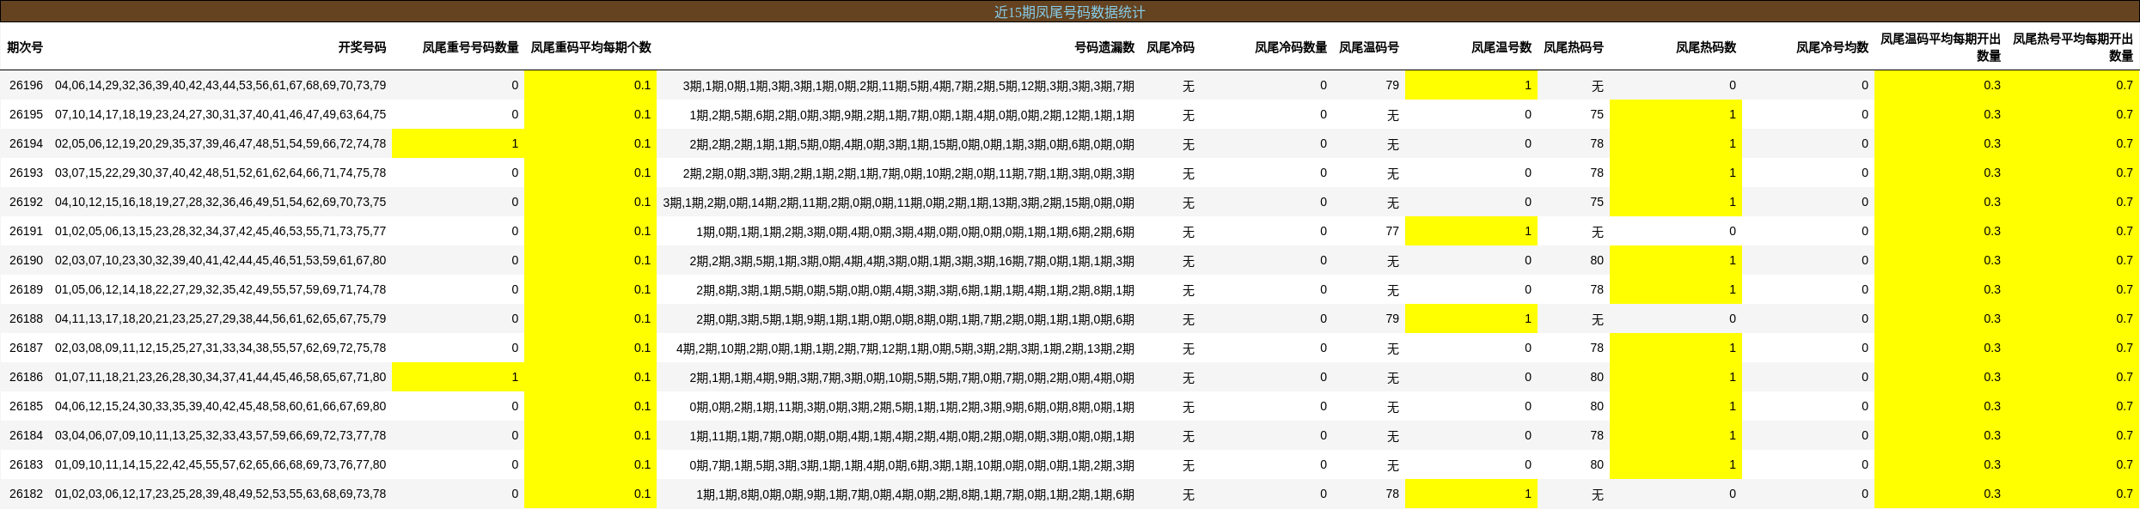Viewport: 2140px width, 509px height.
Task: Click the 开奖号码 column header
Action: 362,47
